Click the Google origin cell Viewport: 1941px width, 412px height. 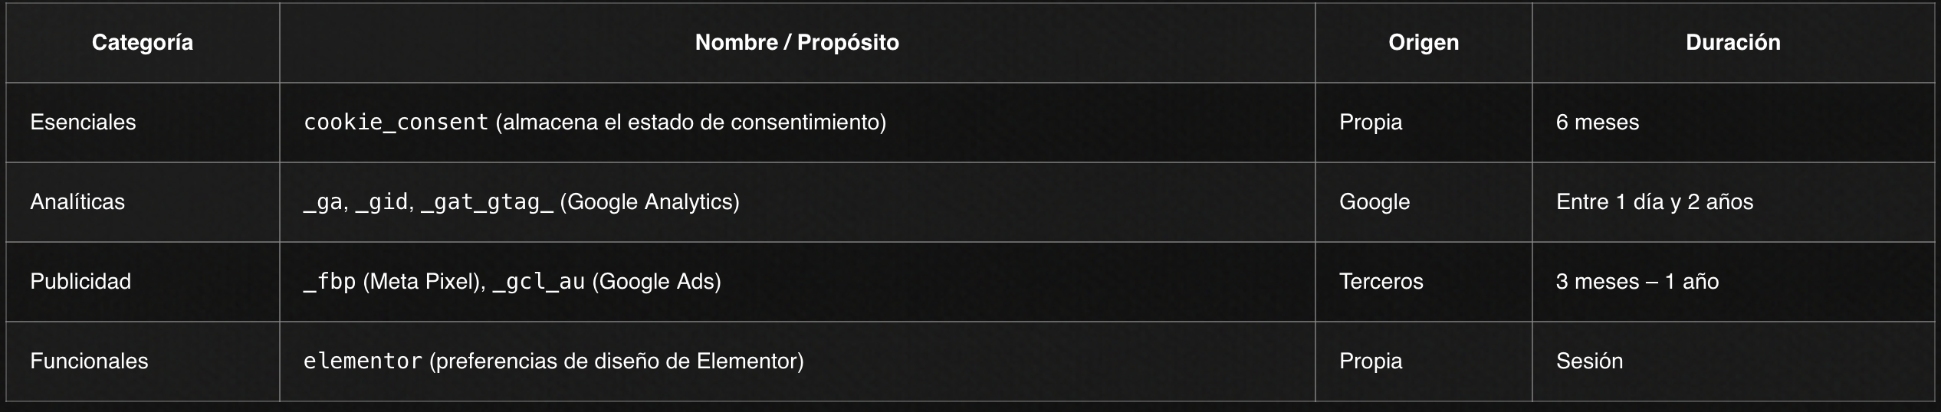(x=1374, y=202)
